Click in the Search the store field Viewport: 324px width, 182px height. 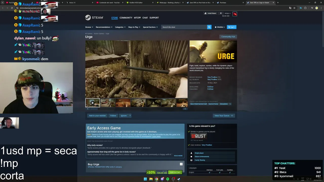[x=184, y=27]
